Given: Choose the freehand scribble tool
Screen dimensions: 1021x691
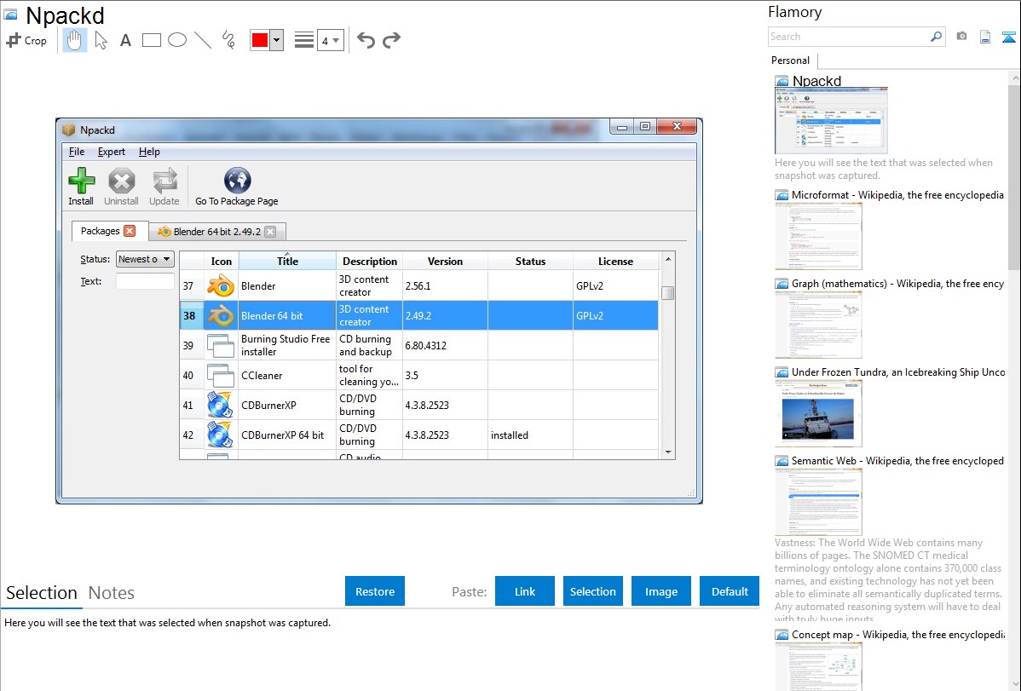Looking at the screenshot, I should (228, 40).
